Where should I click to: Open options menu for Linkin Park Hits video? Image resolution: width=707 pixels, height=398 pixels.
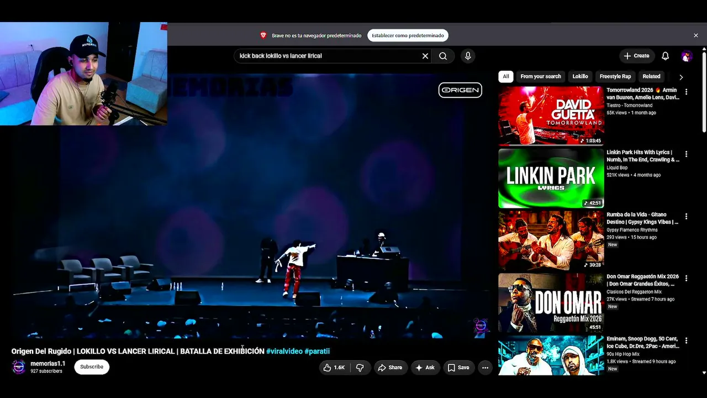pyautogui.click(x=687, y=154)
